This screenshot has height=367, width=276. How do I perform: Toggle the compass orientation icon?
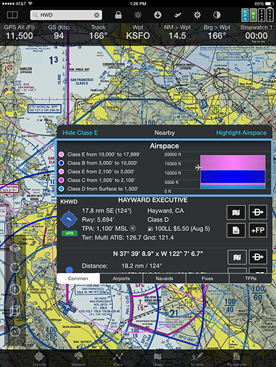(x=15, y=289)
